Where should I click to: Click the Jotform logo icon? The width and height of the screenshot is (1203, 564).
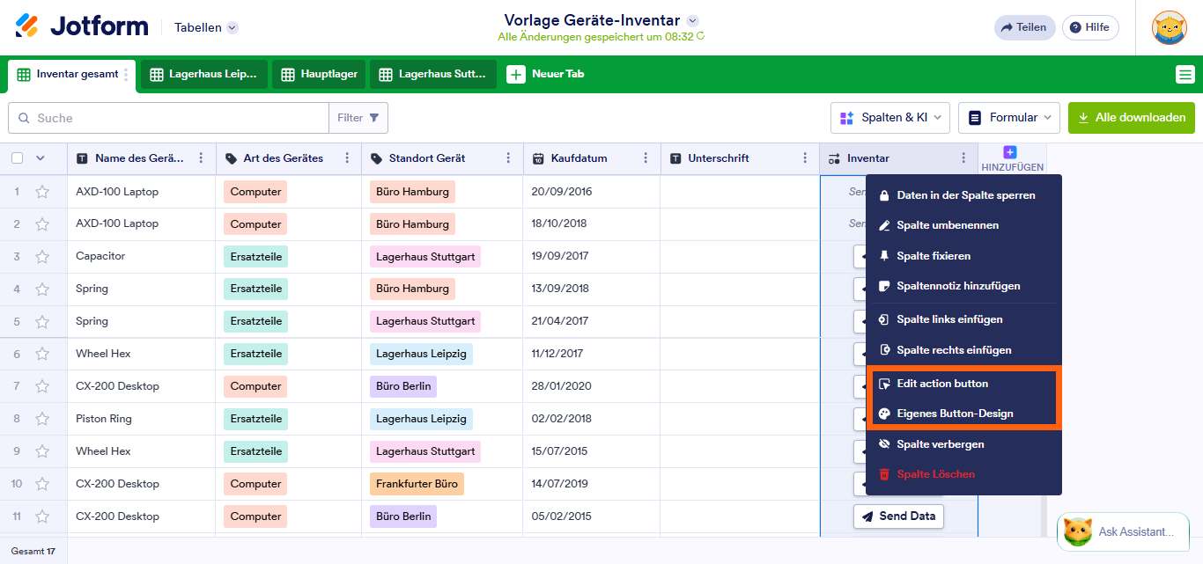(x=27, y=26)
